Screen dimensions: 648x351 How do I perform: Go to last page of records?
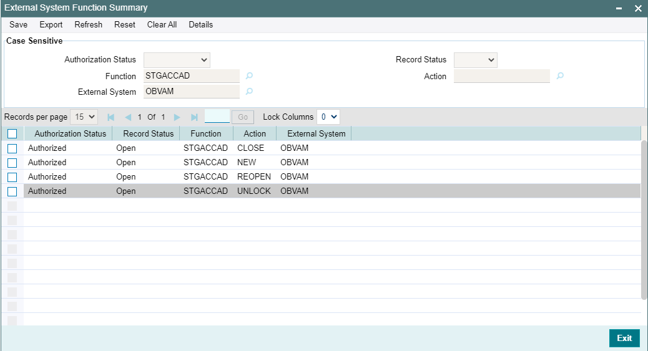point(194,117)
